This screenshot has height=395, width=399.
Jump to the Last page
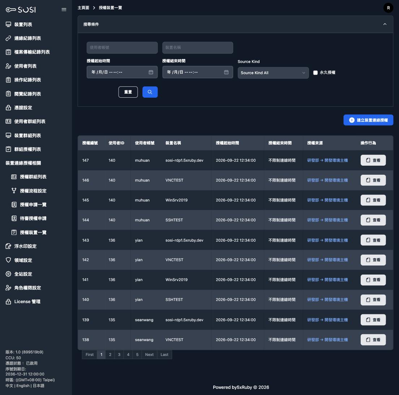coord(164,354)
